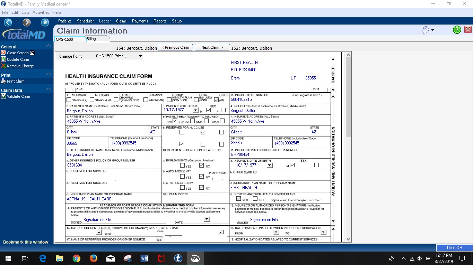Collapse the General sidebar section
This screenshot has width=473, height=265.
(x=49, y=45)
